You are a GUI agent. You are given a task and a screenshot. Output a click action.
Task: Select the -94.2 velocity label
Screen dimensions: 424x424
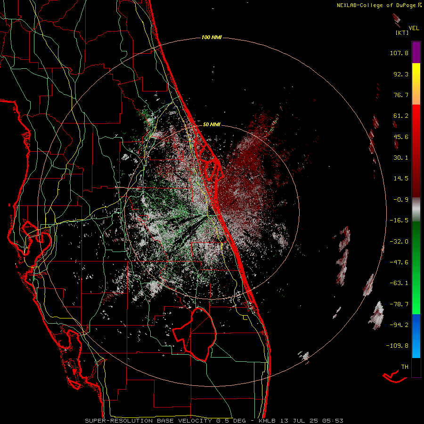[x=399, y=325]
